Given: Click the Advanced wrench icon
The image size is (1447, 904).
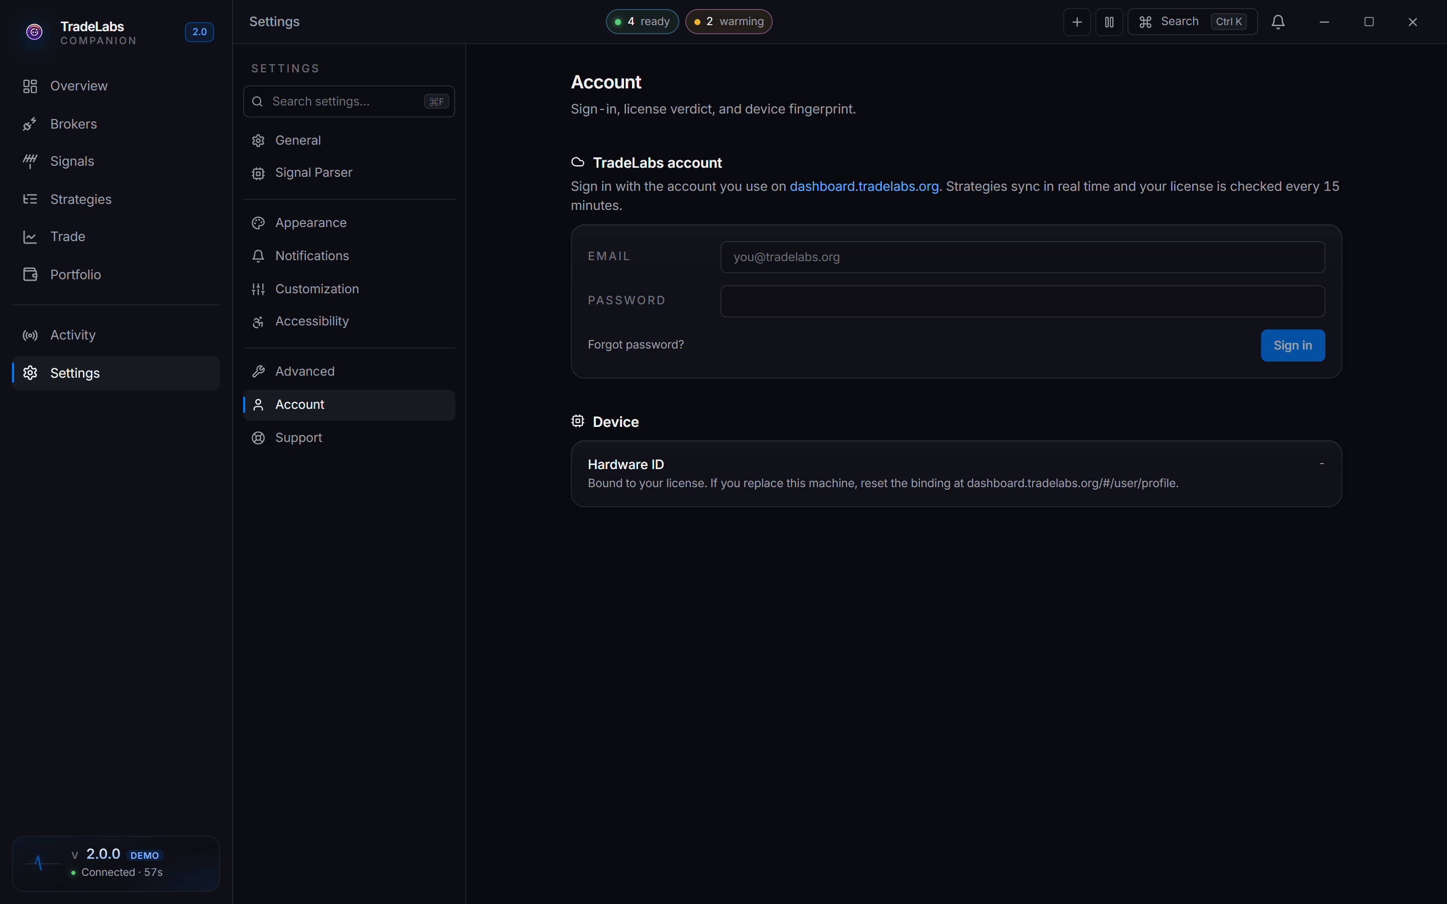Looking at the screenshot, I should [x=258, y=371].
